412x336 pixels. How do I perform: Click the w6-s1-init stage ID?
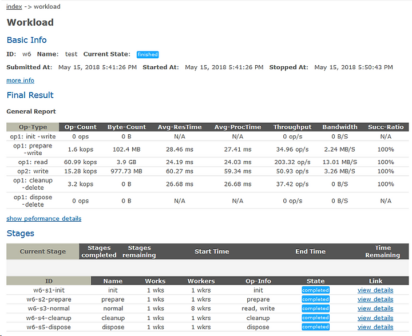[x=49, y=290]
